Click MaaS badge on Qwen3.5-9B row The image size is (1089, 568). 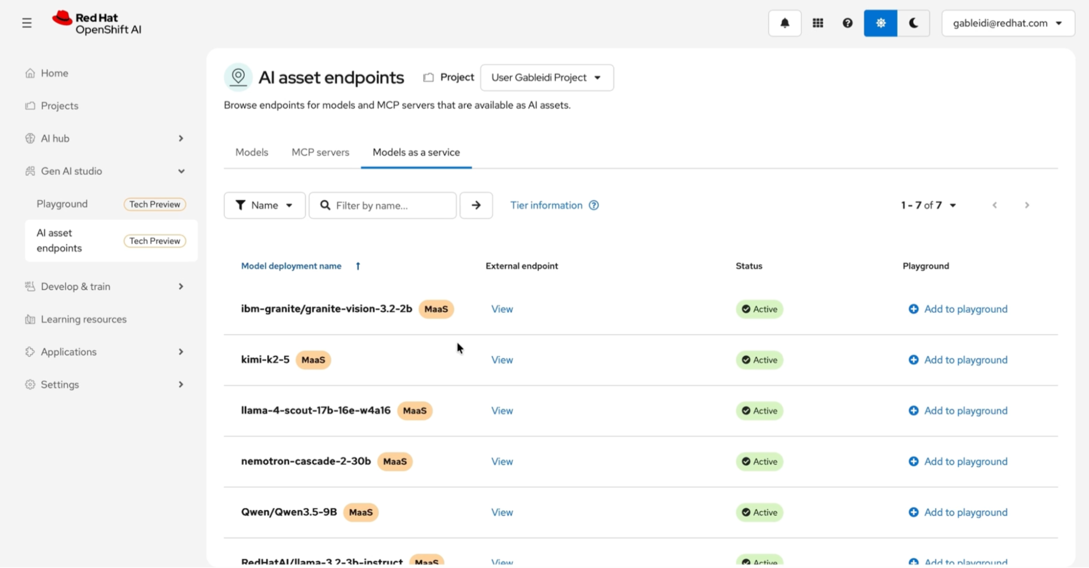(361, 512)
